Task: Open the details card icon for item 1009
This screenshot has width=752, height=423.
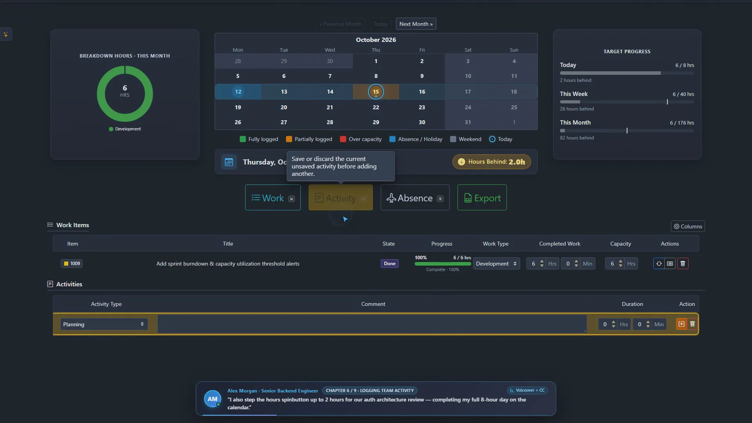Action: (670, 264)
